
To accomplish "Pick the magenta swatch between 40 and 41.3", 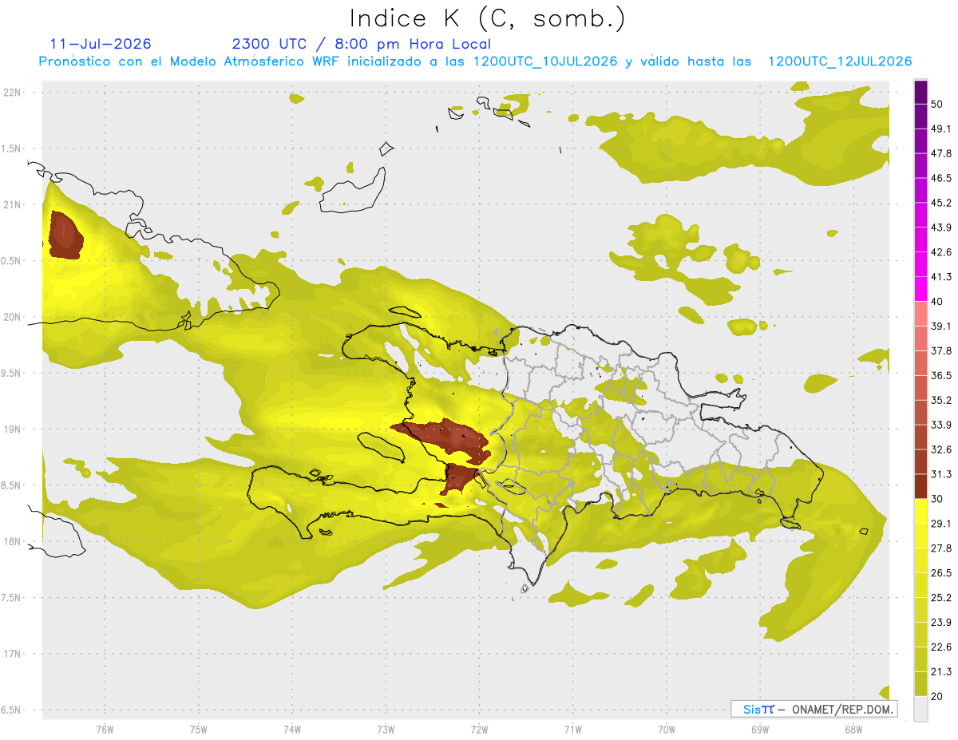I will (920, 289).
